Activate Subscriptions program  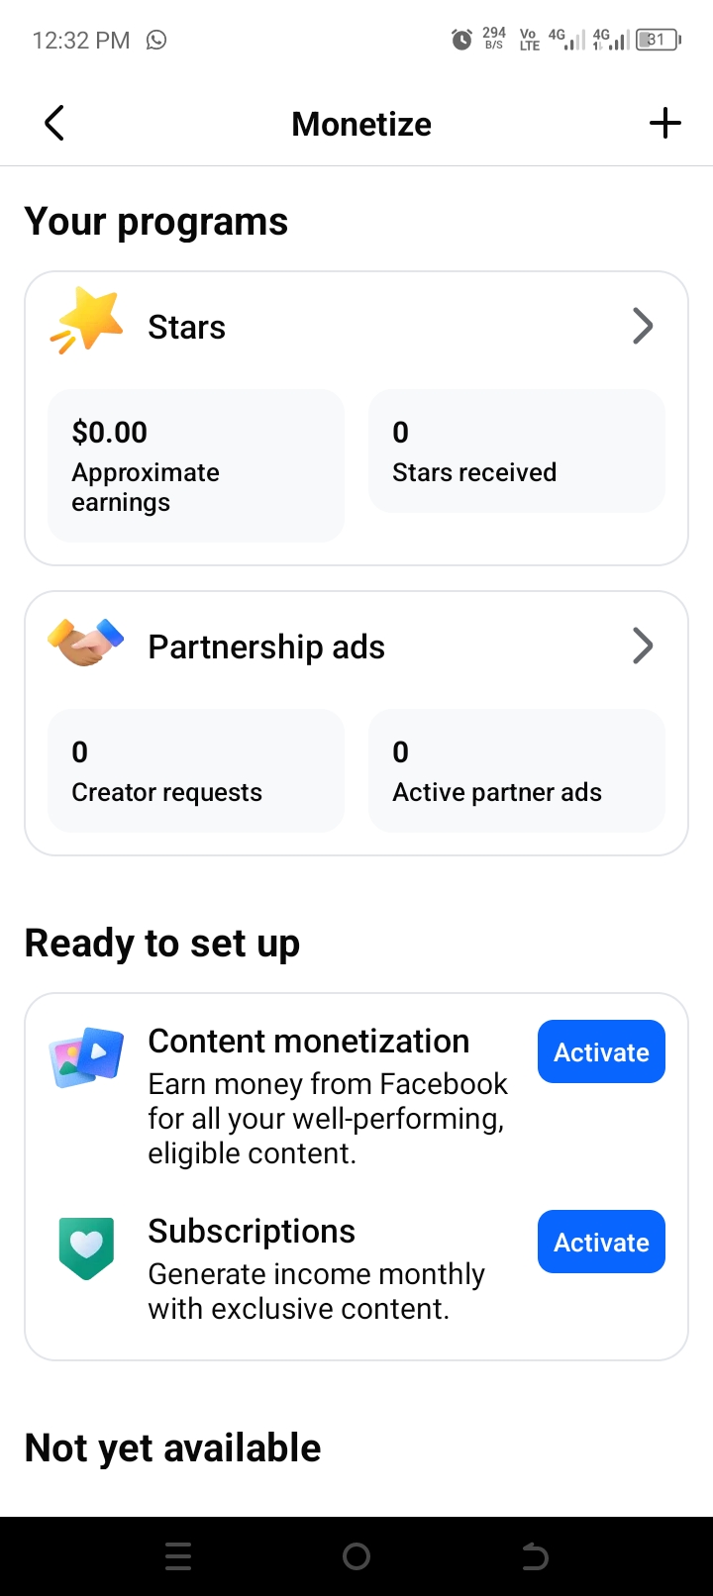click(601, 1242)
